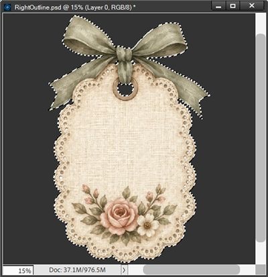Screen dimensions: 268x277
Task: Click the vertical scrollbar thumb
Action: (260, 137)
